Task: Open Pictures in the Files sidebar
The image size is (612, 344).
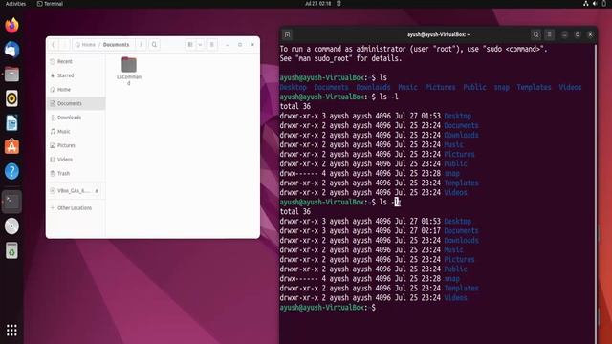Action: coord(76,145)
